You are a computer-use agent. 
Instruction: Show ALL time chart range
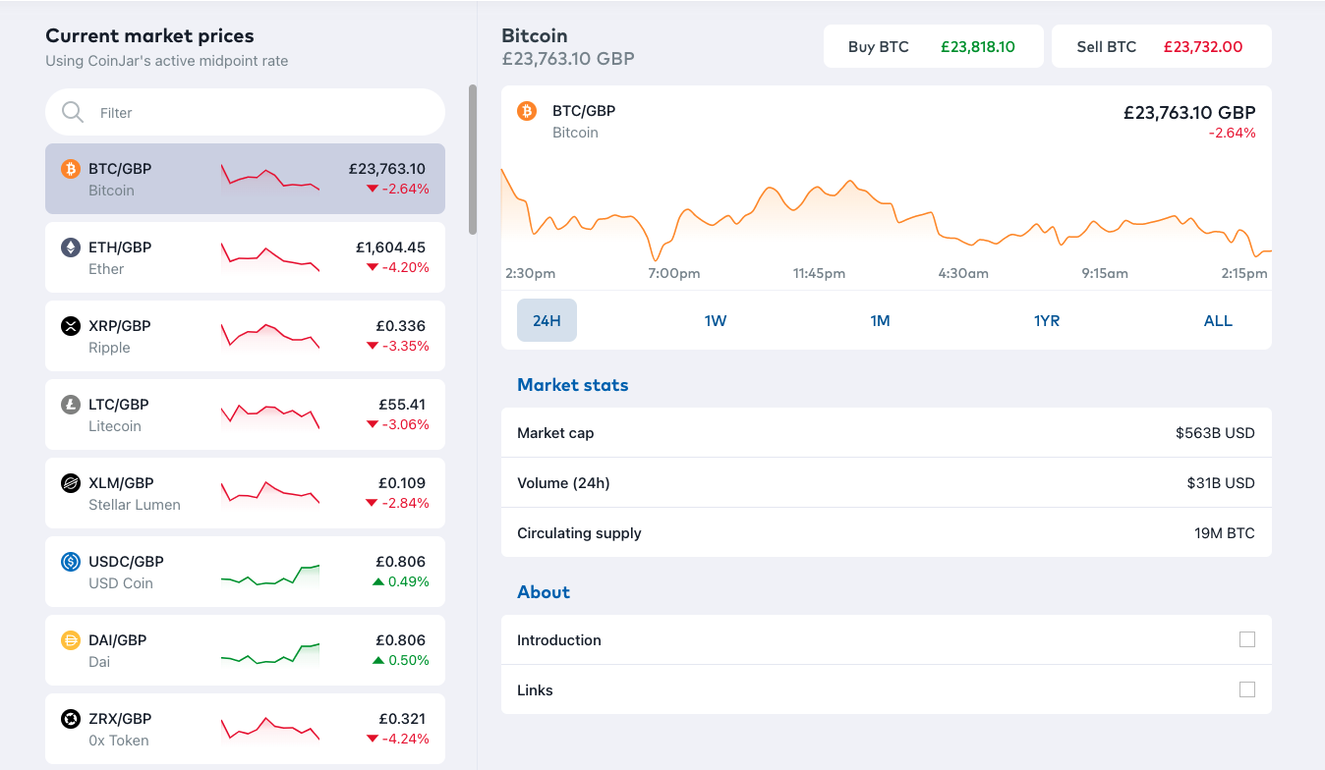(1218, 320)
